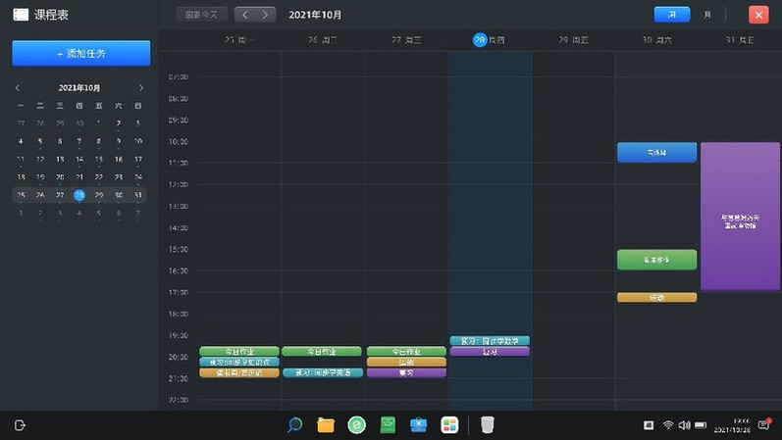Click the 回到今天 back to today button

point(202,15)
